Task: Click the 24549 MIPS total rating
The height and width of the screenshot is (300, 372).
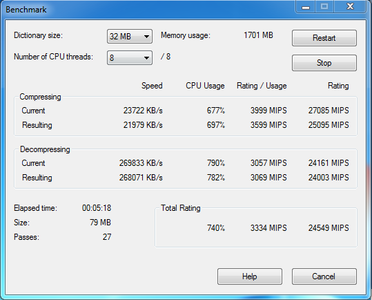Action: tap(329, 228)
